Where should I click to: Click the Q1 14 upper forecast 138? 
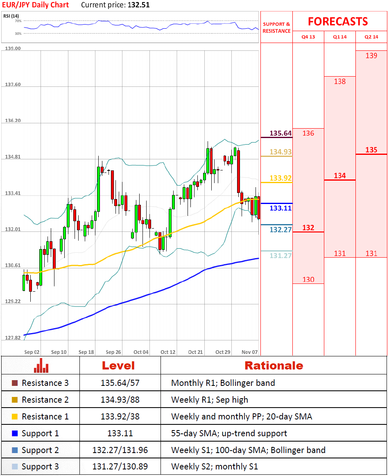tap(339, 82)
